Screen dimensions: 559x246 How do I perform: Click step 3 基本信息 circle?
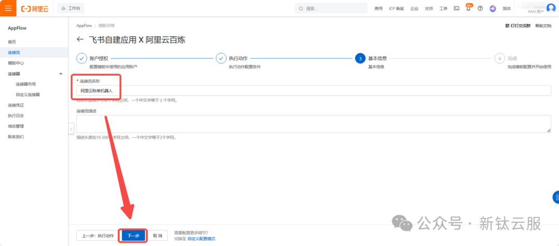coord(360,59)
